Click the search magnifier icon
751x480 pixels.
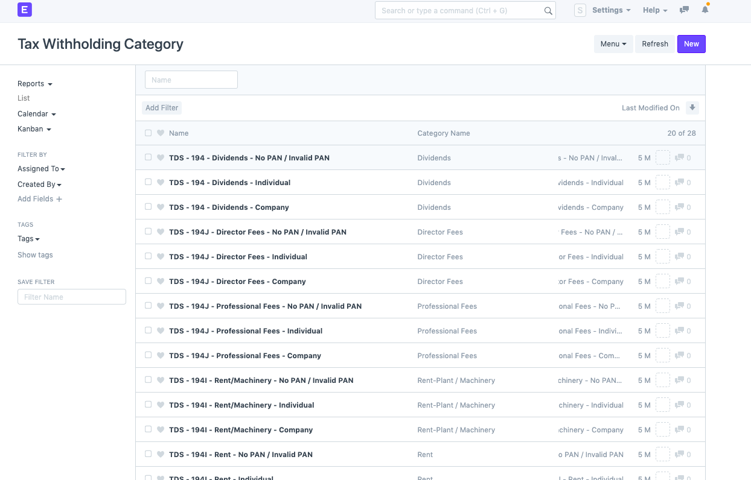pos(548,11)
